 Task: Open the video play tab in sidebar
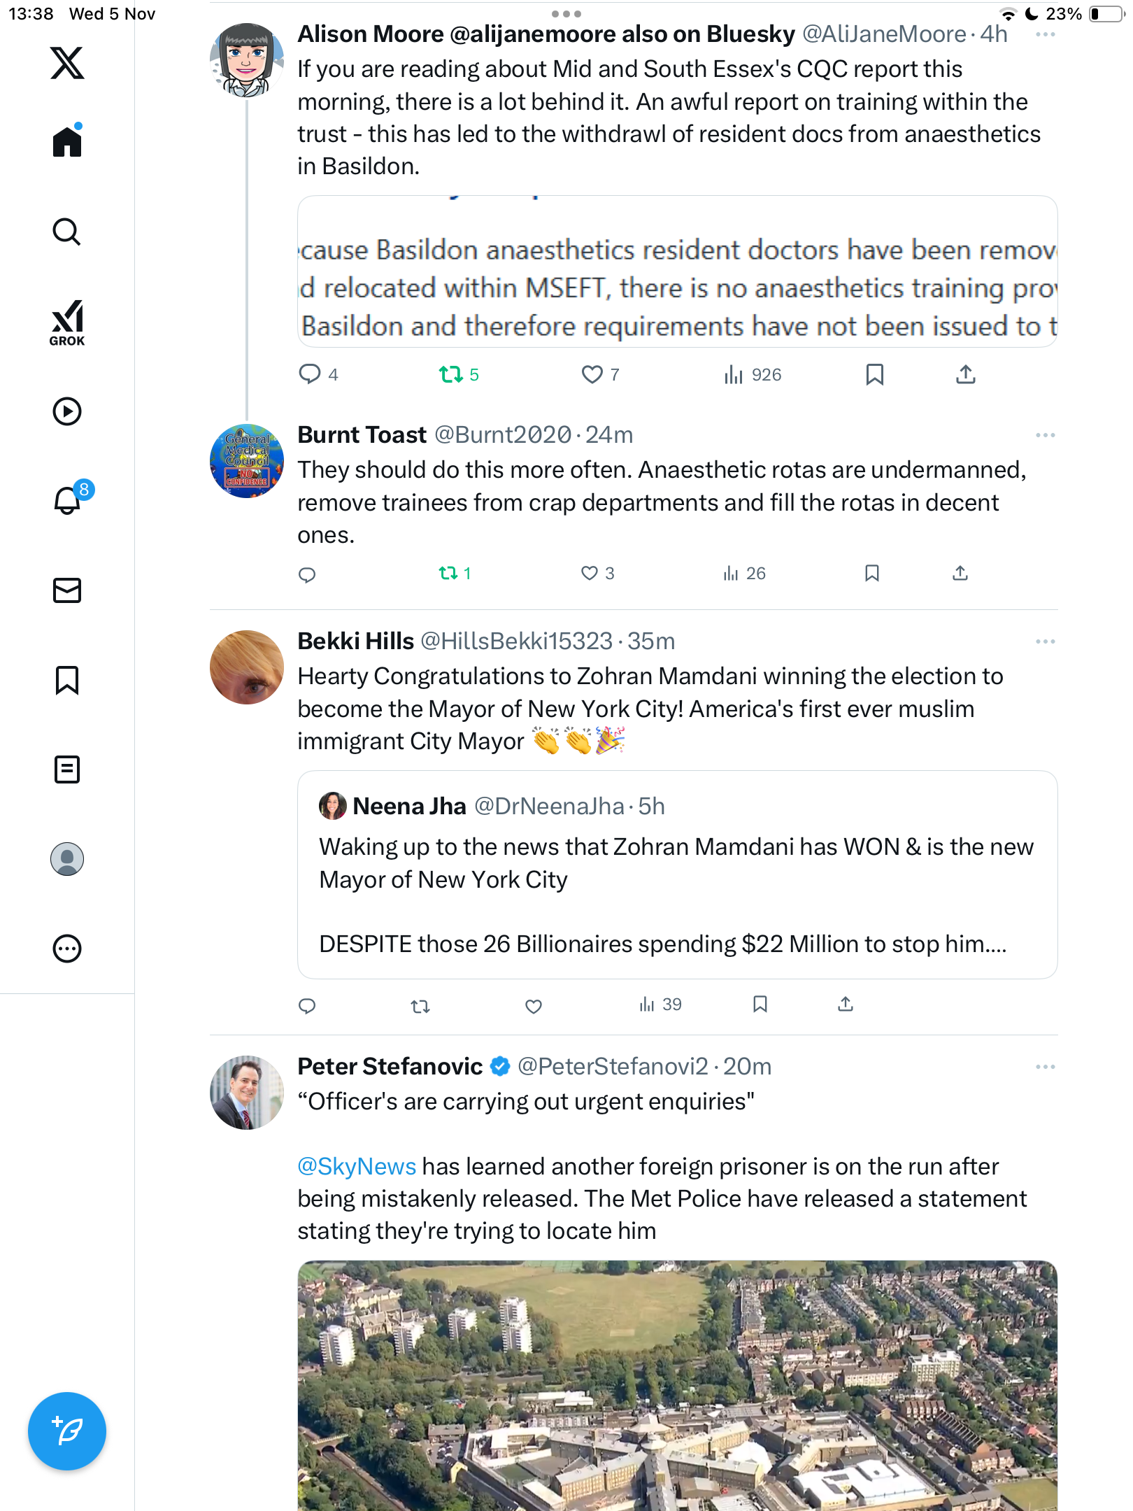click(x=67, y=411)
